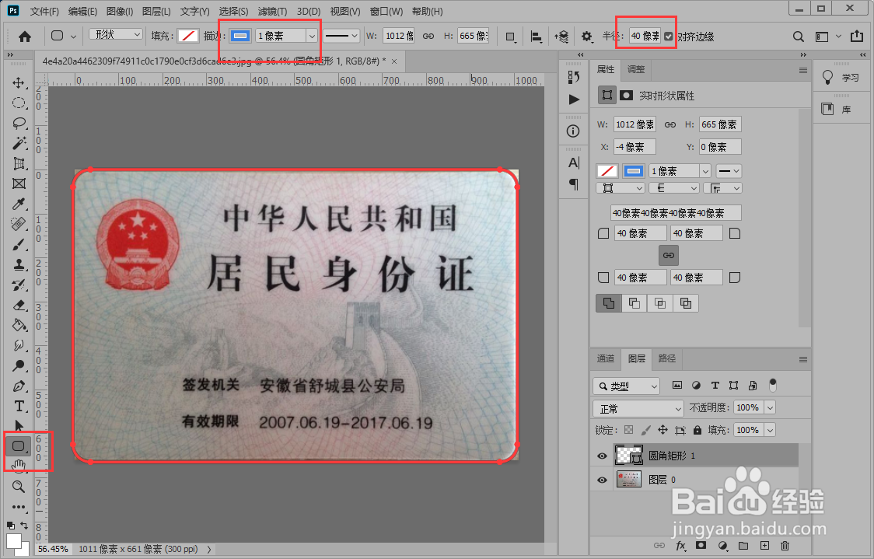
Task: Toggle link corner radius values
Action: tap(668, 255)
